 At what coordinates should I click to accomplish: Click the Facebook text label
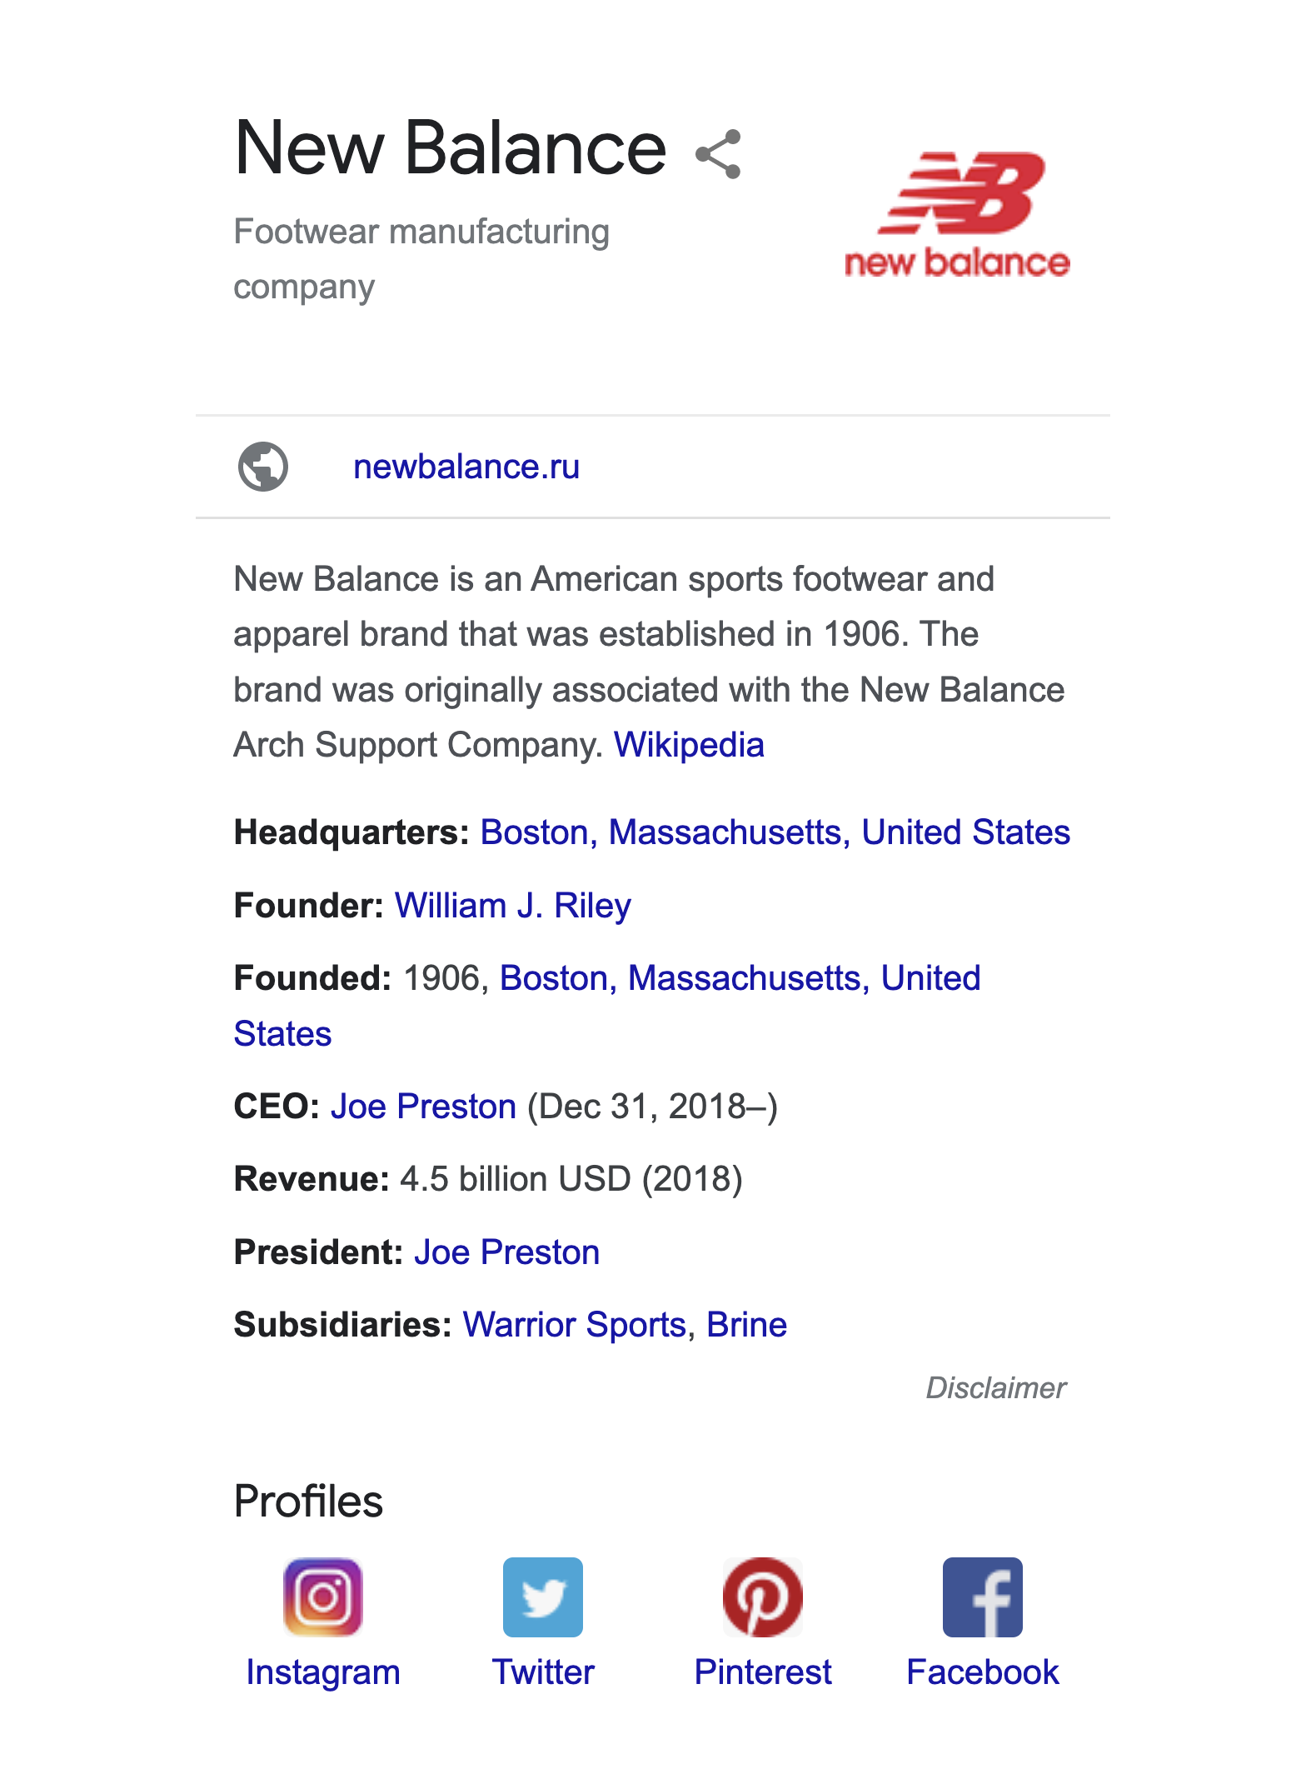point(983,1672)
